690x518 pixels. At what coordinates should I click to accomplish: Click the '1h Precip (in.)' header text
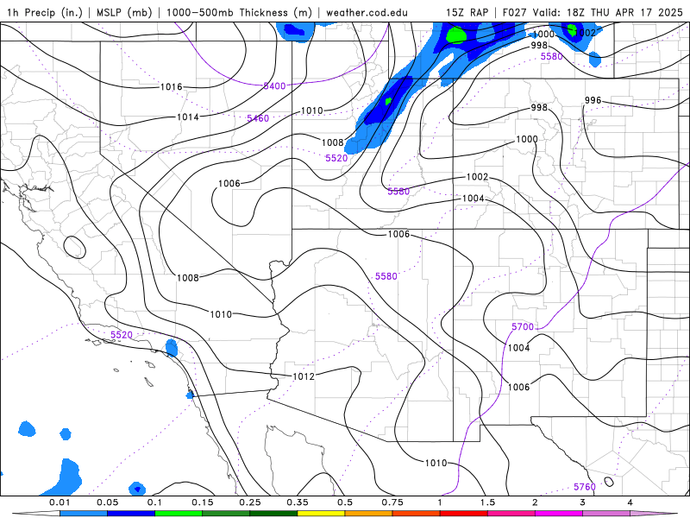[x=45, y=12]
